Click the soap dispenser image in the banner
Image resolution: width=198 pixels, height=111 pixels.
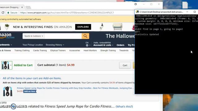(x=101, y=27)
